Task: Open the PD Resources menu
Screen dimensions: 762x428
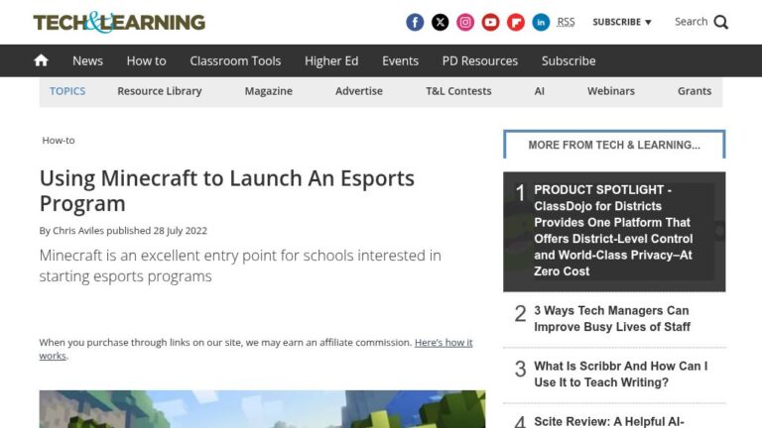Action: tap(480, 61)
